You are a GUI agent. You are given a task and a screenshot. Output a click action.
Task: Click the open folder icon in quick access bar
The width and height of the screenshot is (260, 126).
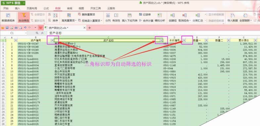[x=3, y=28]
